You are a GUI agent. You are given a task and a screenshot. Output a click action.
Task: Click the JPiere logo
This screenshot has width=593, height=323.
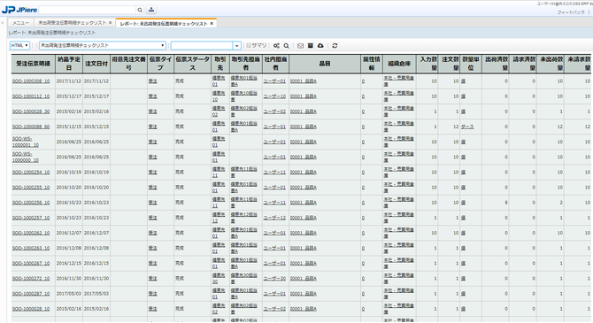[x=19, y=10]
